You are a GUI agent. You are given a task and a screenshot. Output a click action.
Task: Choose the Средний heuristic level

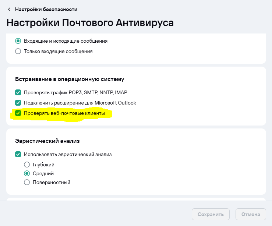[27, 173]
